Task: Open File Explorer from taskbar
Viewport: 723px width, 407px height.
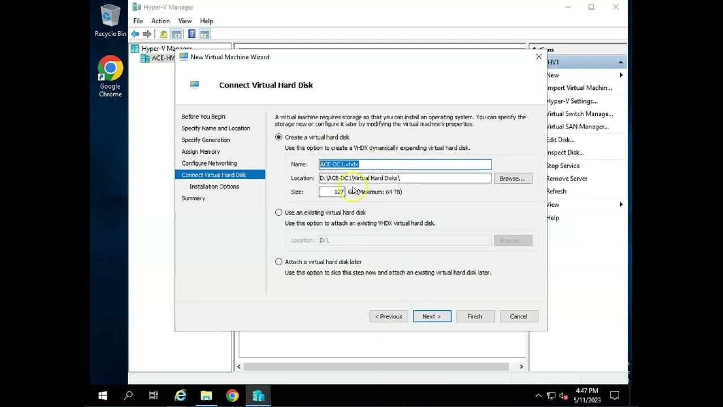Action: [x=206, y=396]
